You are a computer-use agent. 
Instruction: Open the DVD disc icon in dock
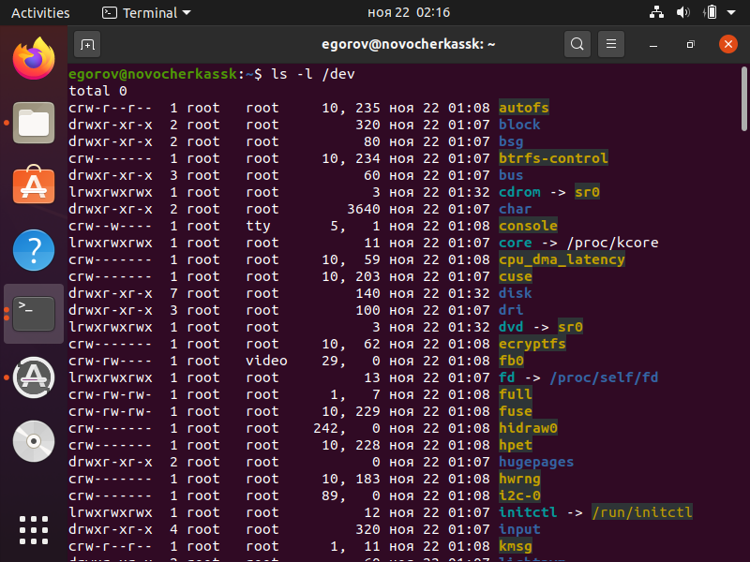34,439
